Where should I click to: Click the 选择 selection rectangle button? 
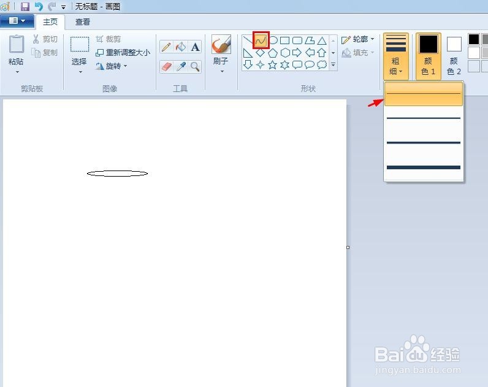(x=79, y=50)
